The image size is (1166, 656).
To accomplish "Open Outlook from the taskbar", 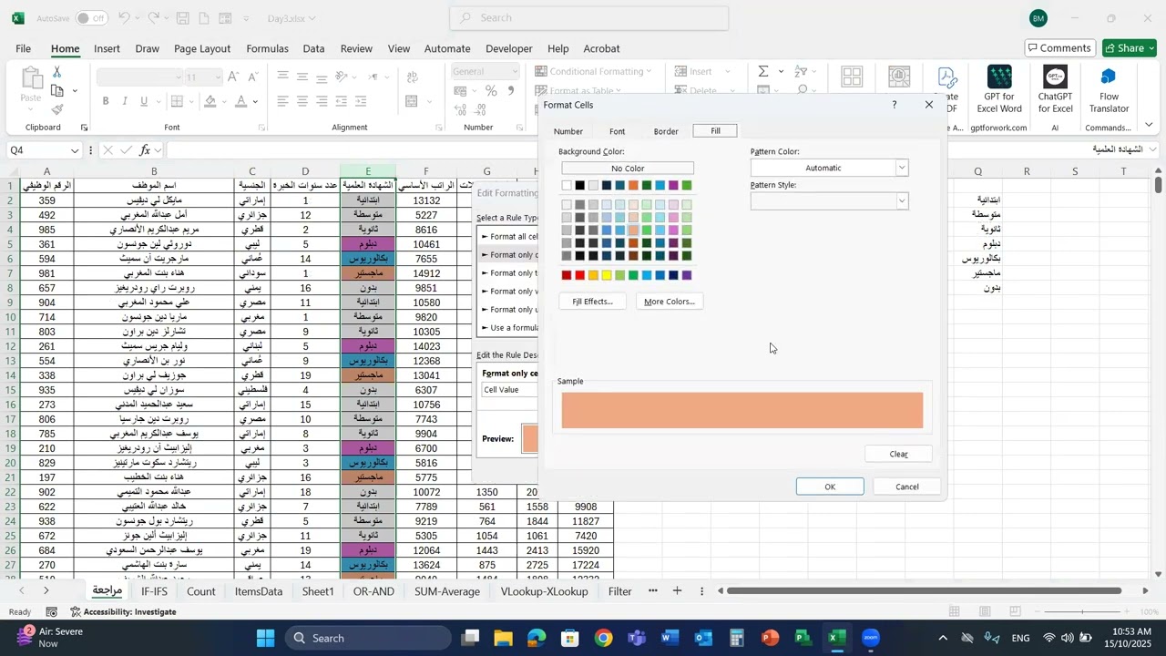I will [x=703, y=638].
